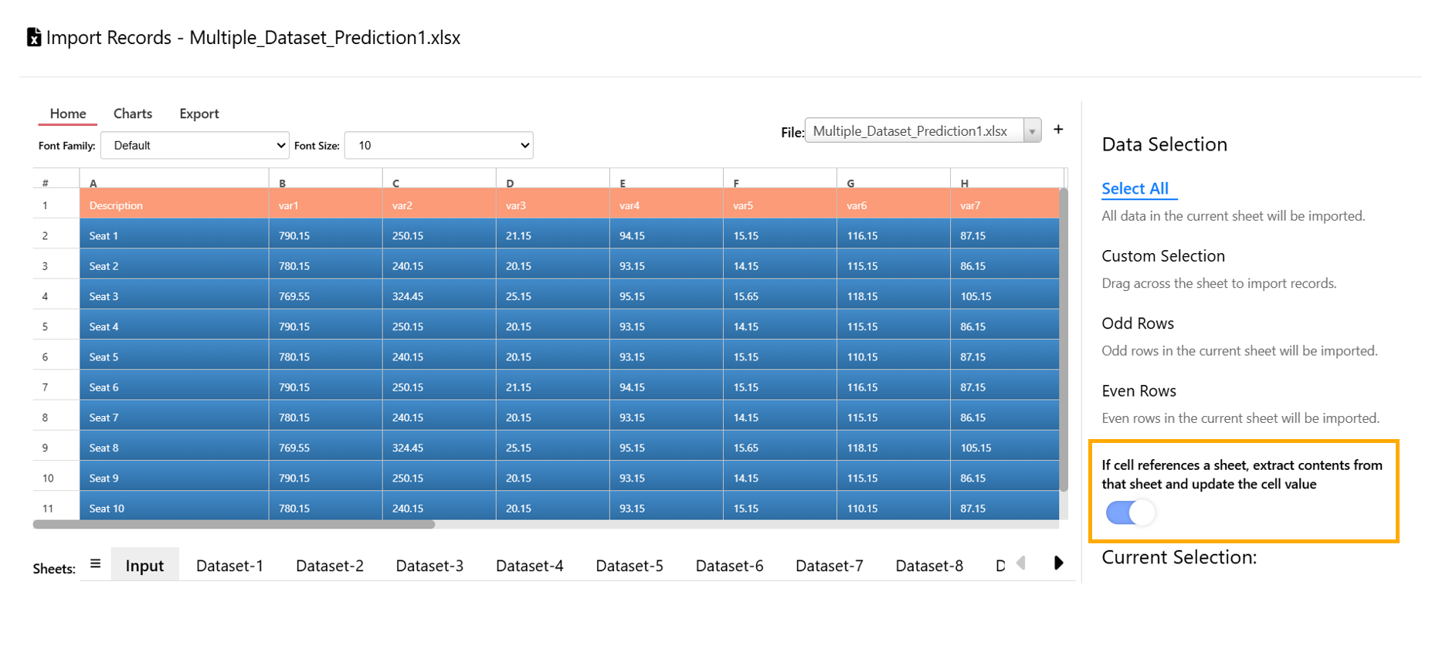Click the plus icon next to File dropdown
Viewport: 1449px width, 666px height.
point(1058,130)
